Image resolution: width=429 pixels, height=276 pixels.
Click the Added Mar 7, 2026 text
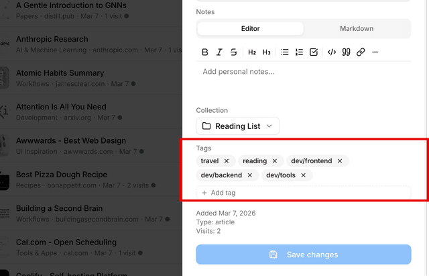(226, 214)
